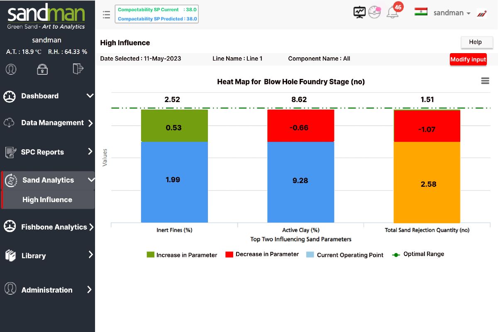Screen dimensions: 498x332
Task: Open the monitor analytics icon in header
Action: tap(359, 12)
